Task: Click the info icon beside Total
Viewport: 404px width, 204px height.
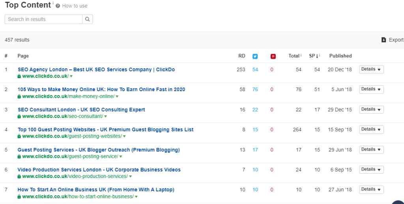Action: click(x=301, y=55)
